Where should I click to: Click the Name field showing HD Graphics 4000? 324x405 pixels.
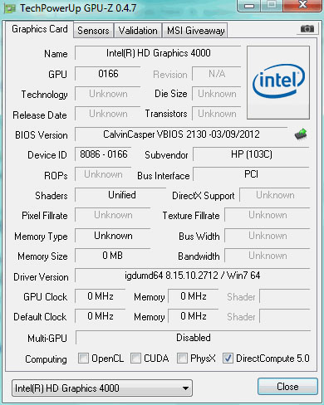158,53
